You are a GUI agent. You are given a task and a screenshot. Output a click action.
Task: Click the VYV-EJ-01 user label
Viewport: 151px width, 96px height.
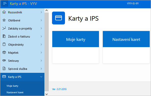tap(133, 4)
